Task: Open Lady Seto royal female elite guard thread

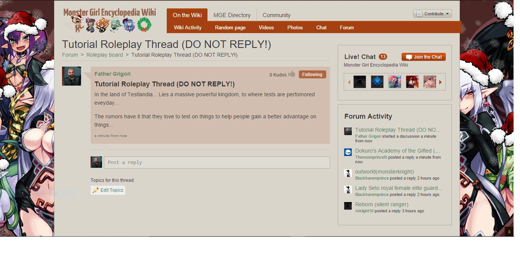Action: click(399, 188)
